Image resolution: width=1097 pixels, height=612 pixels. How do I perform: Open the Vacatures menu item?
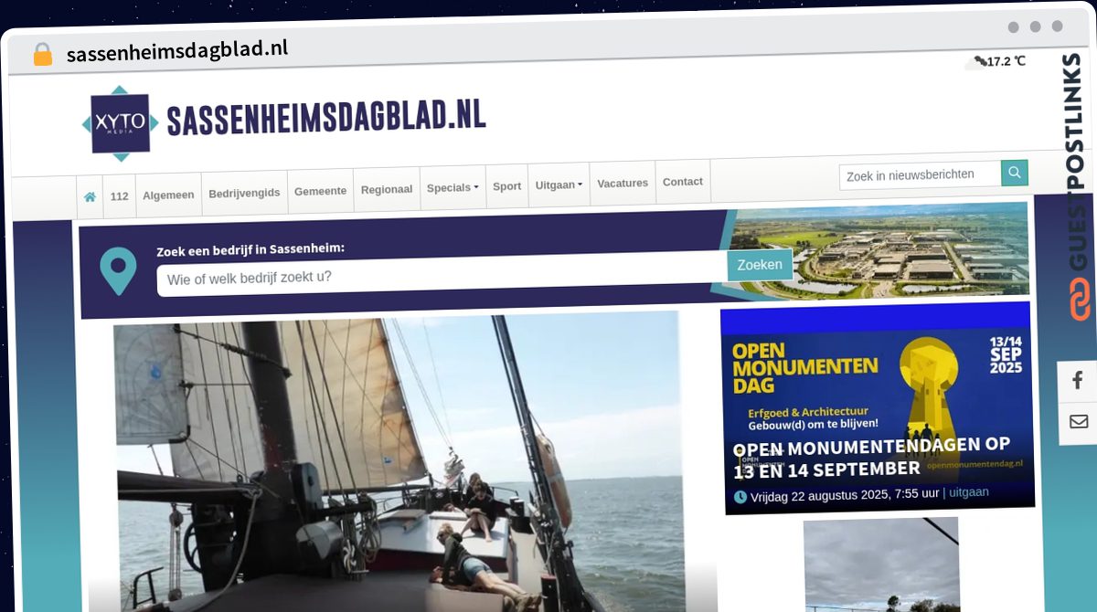coord(623,184)
